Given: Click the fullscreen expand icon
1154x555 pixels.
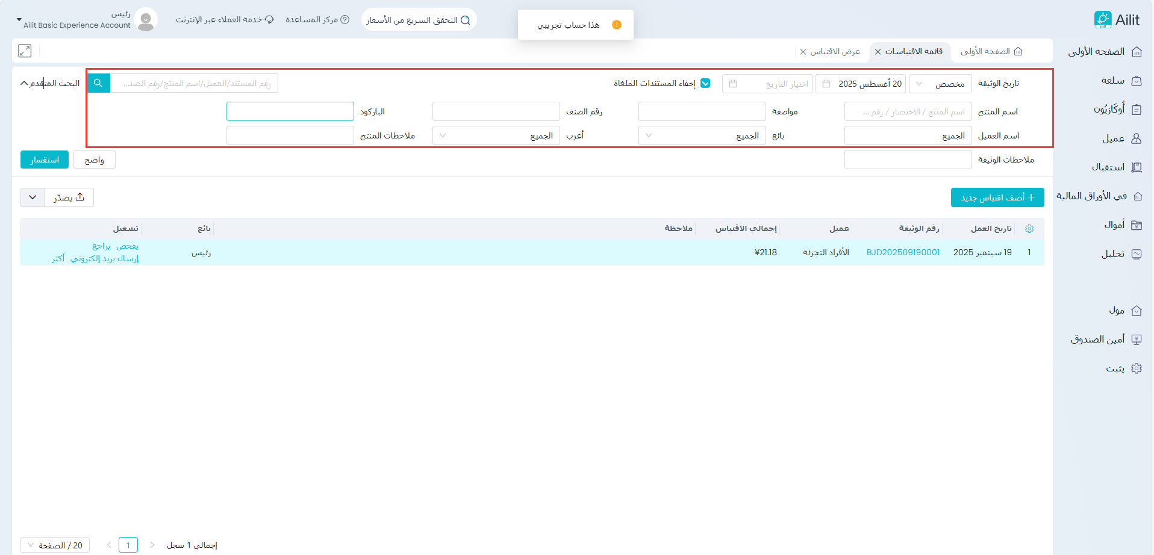Looking at the screenshot, I should (25, 51).
